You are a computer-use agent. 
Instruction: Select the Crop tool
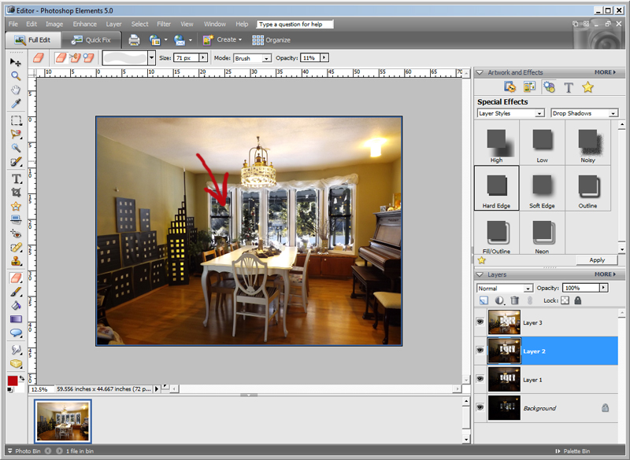(x=16, y=193)
